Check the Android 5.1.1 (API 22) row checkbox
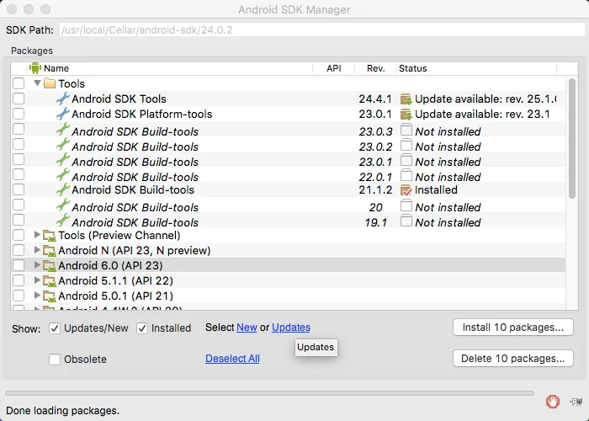 click(19, 280)
